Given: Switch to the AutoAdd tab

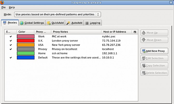Looking at the screenshot, I should (74, 23).
